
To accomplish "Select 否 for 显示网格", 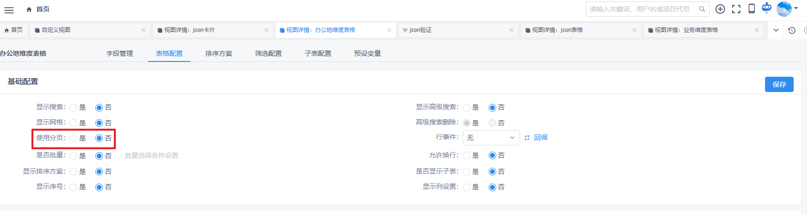I will [99, 123].
